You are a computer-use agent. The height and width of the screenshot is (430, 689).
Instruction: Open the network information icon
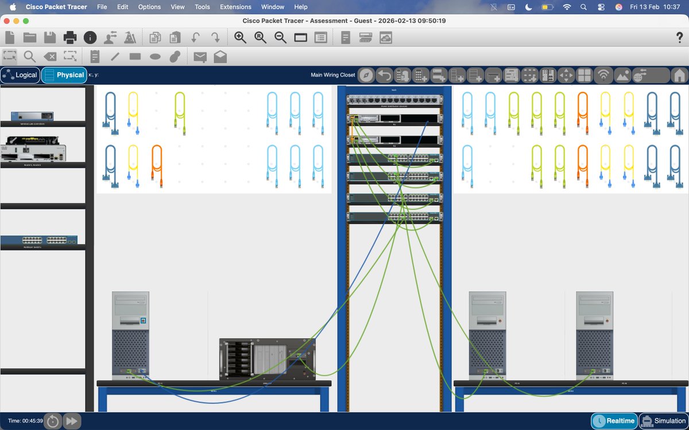pos(90,38)
